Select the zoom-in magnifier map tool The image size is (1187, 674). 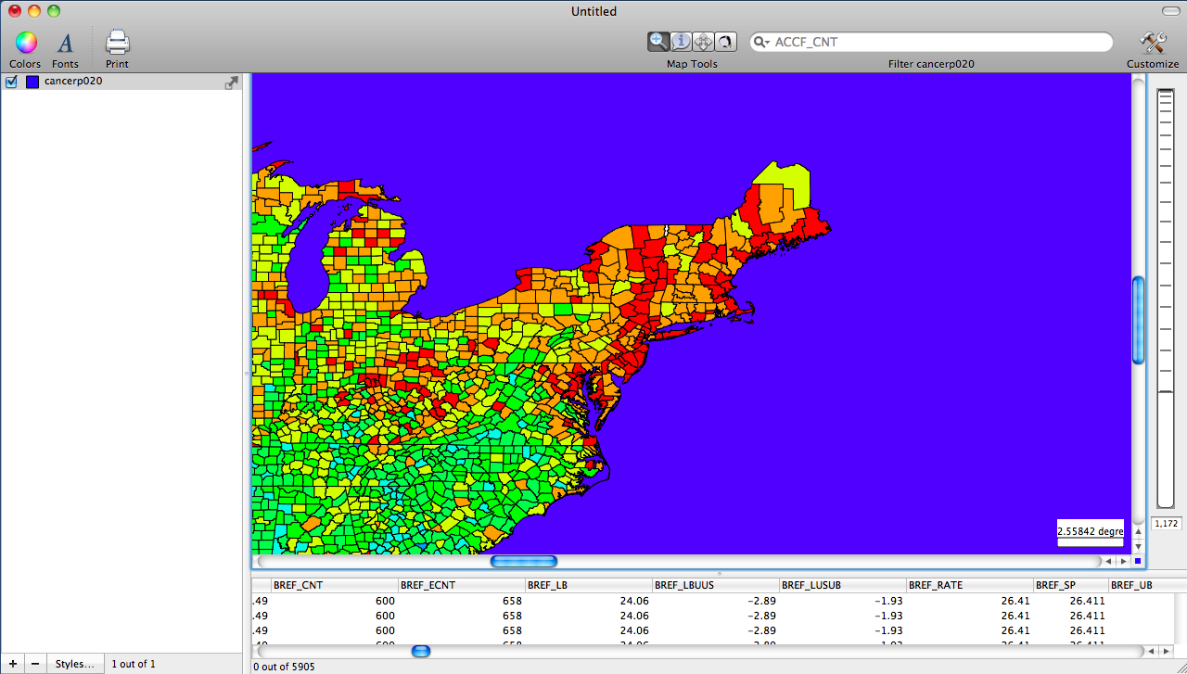click(x=658, y=42)
